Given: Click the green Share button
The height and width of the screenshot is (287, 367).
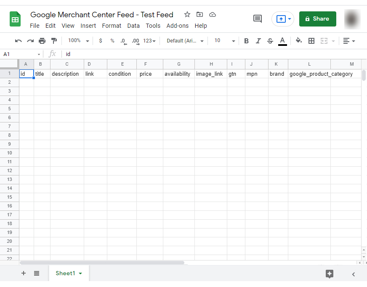Looking at the screenshot, I should (x=318, y=19).
